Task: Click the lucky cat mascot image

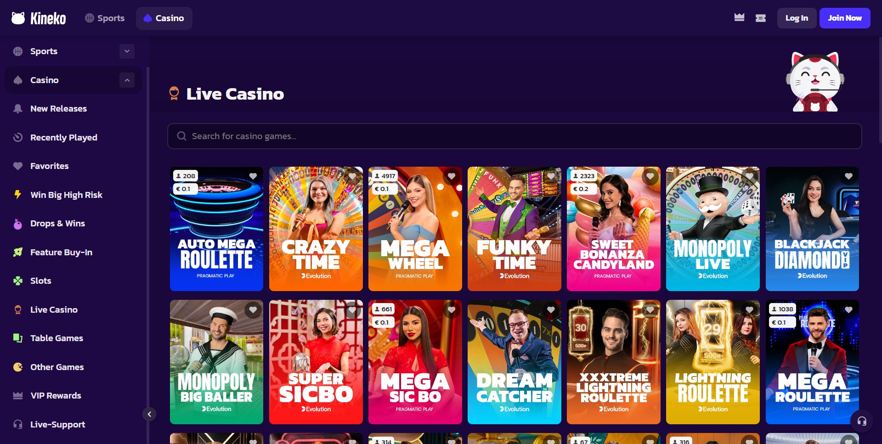Action: pyautogui.click(x=815, y=82)
